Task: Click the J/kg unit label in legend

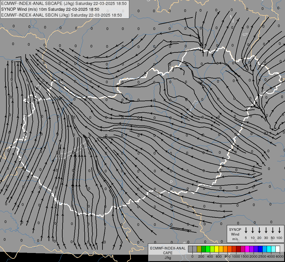Action: (168, 258)
